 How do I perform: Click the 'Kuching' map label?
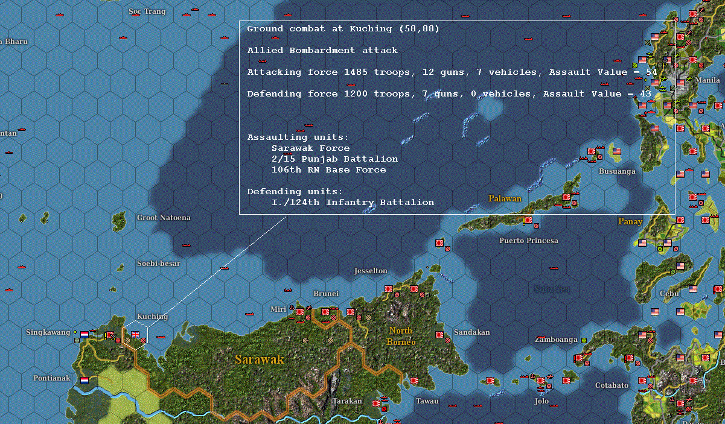[153, 317]
